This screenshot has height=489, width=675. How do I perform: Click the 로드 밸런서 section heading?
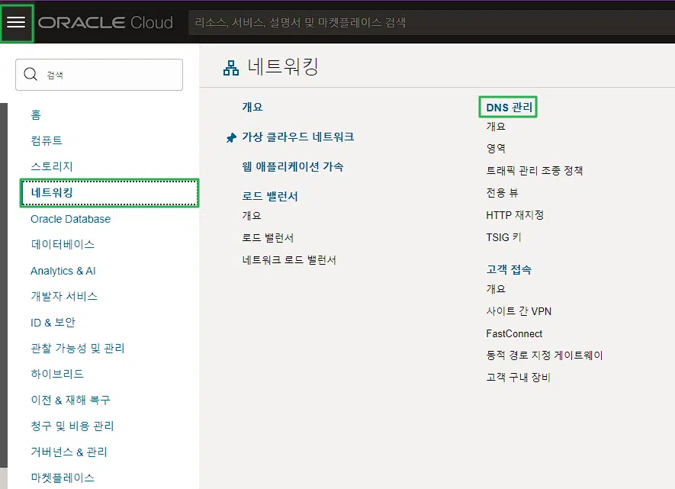(x=270, y=196)
